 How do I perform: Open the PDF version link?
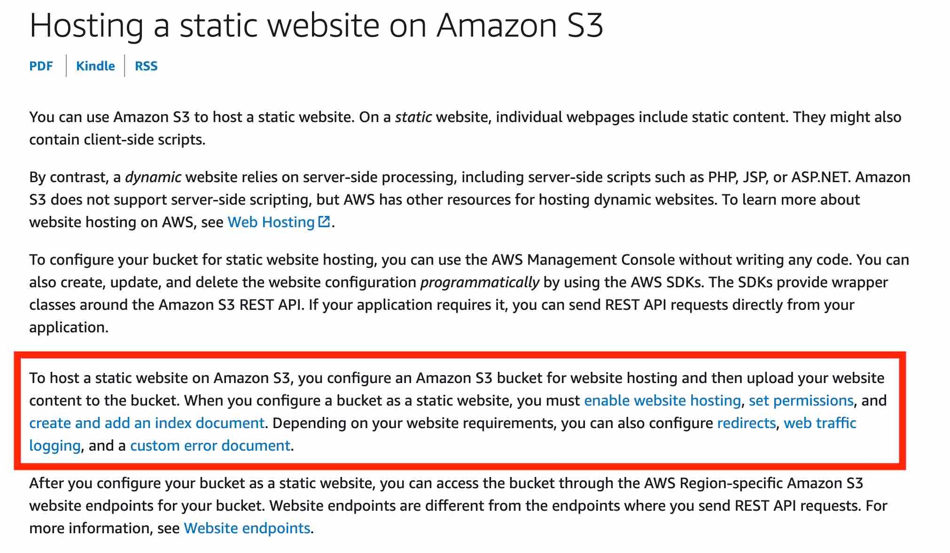pos(41,66)
